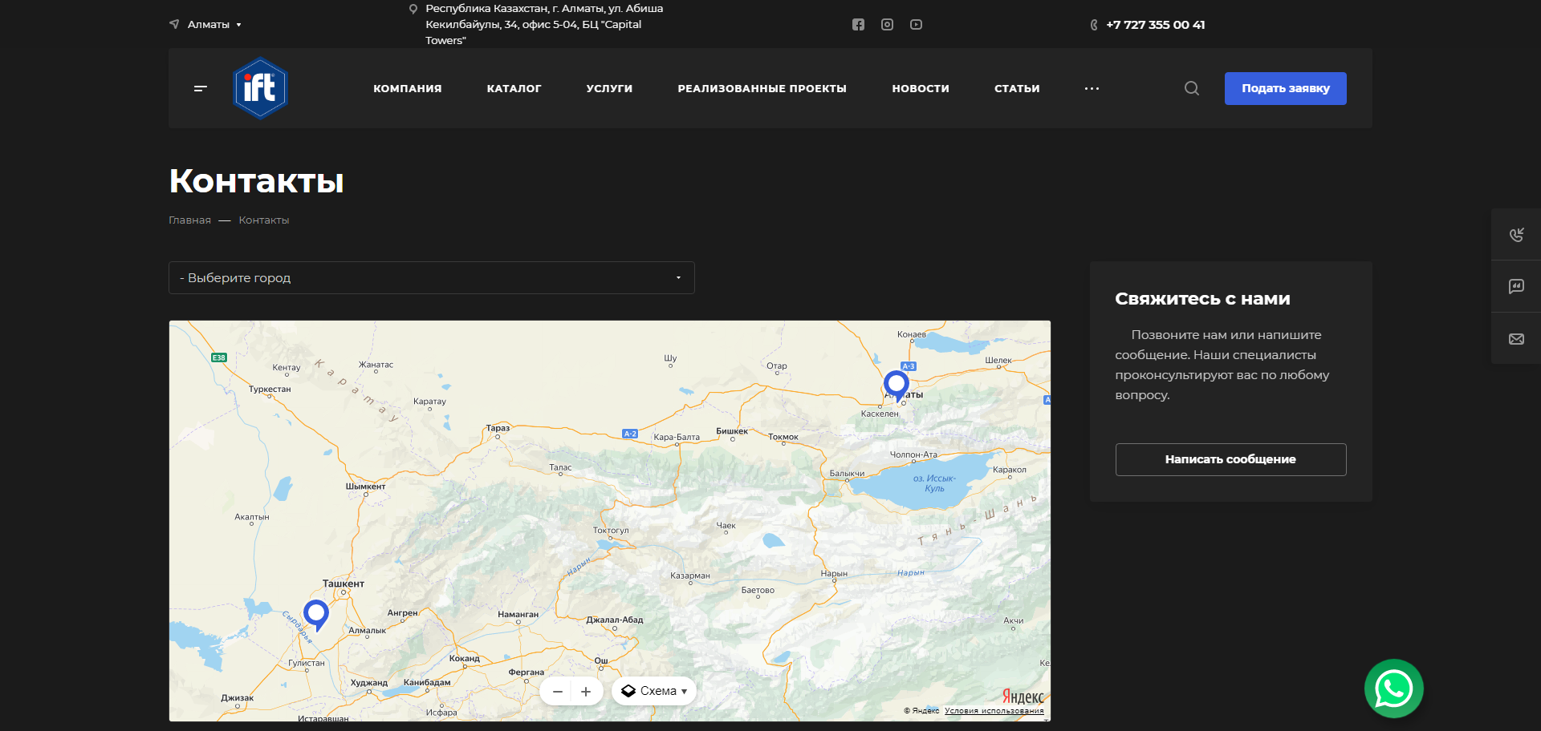Click the IFT logo

(x=260, y=88)
